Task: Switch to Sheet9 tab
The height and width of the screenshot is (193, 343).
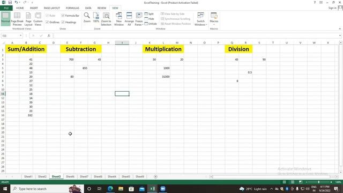Action: (x=140, y=176)
